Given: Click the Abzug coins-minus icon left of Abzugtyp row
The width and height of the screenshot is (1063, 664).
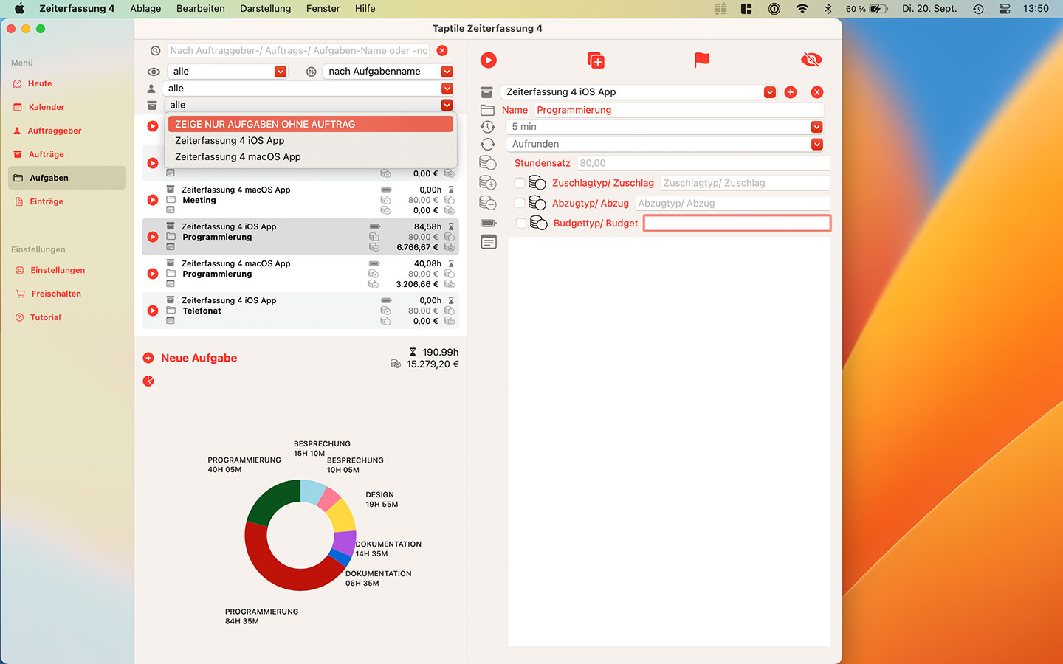Looking at the screenshot, I should click(x=488, y=203).
